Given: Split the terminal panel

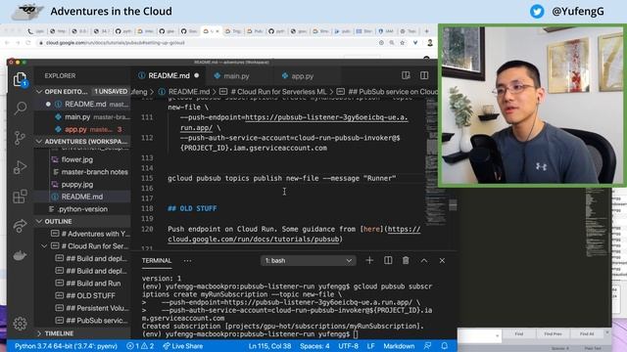Looking at the screenshot, I should tap(388, 261).
